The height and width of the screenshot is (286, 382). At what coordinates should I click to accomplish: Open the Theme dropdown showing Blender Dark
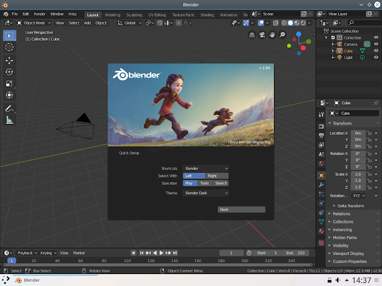coord(206,193)
